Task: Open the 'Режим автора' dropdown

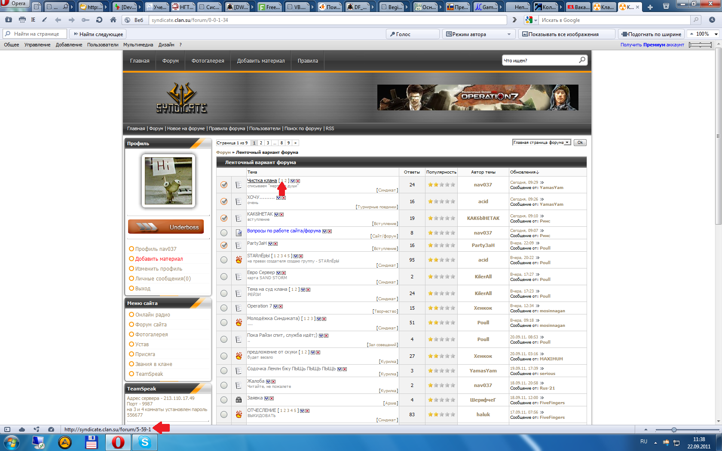Action: point(478,34)
